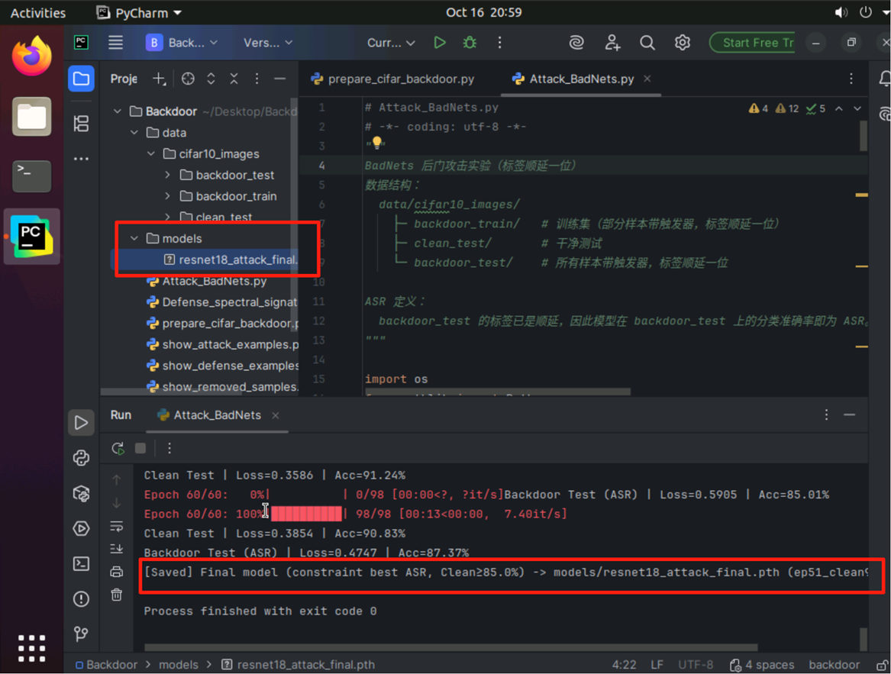Viewport: 891px width, 674px height.
Task: Click the Debug bug icon
Action: click(x=470, y=43)
